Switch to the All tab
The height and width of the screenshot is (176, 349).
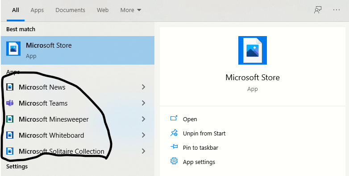pyautogui.click(x=16, y=10)
